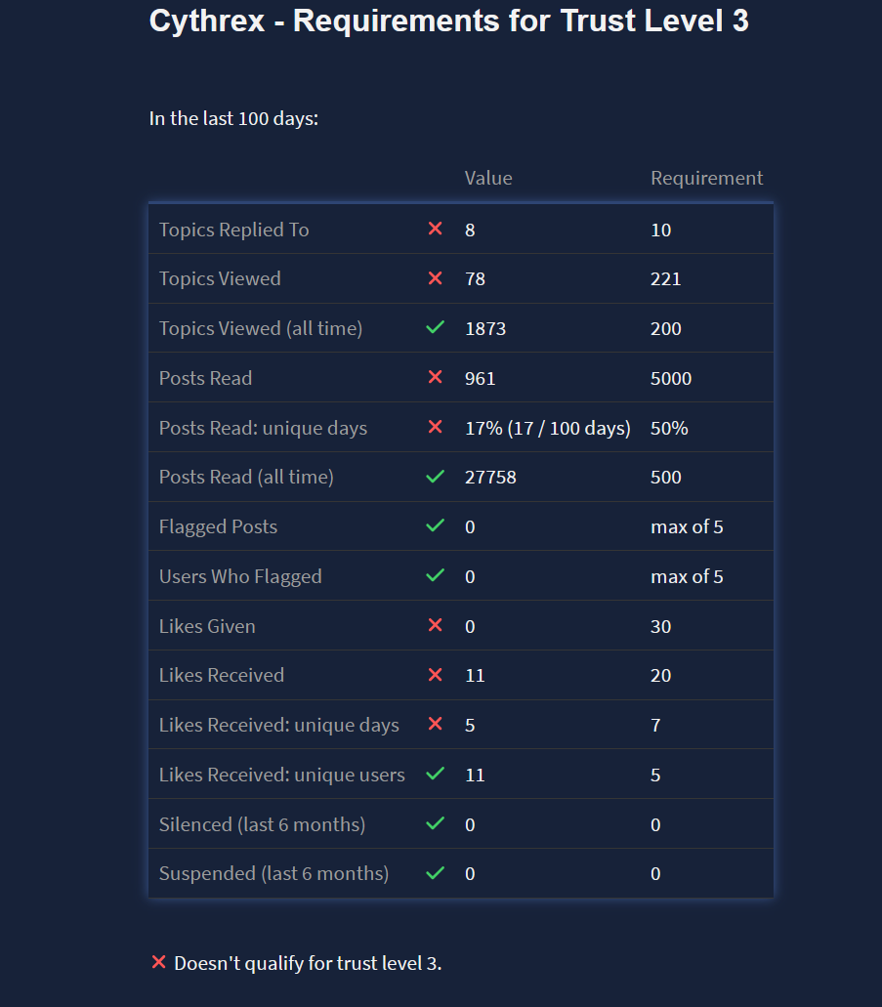Click green checkmark for Silenced (last 6 months)
This screenshot has width=882, height=1007.
pos(436,823)
